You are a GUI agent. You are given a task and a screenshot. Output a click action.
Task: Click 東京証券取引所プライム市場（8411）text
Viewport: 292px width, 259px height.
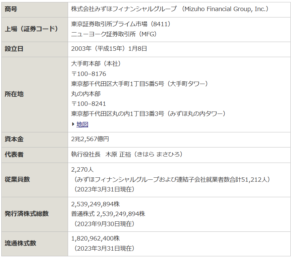click(121, 24)
